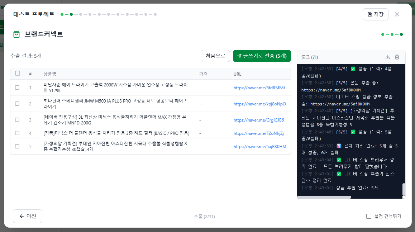Click the 로그 (71) panel header
415x232 pixels.
pos(310,57)
